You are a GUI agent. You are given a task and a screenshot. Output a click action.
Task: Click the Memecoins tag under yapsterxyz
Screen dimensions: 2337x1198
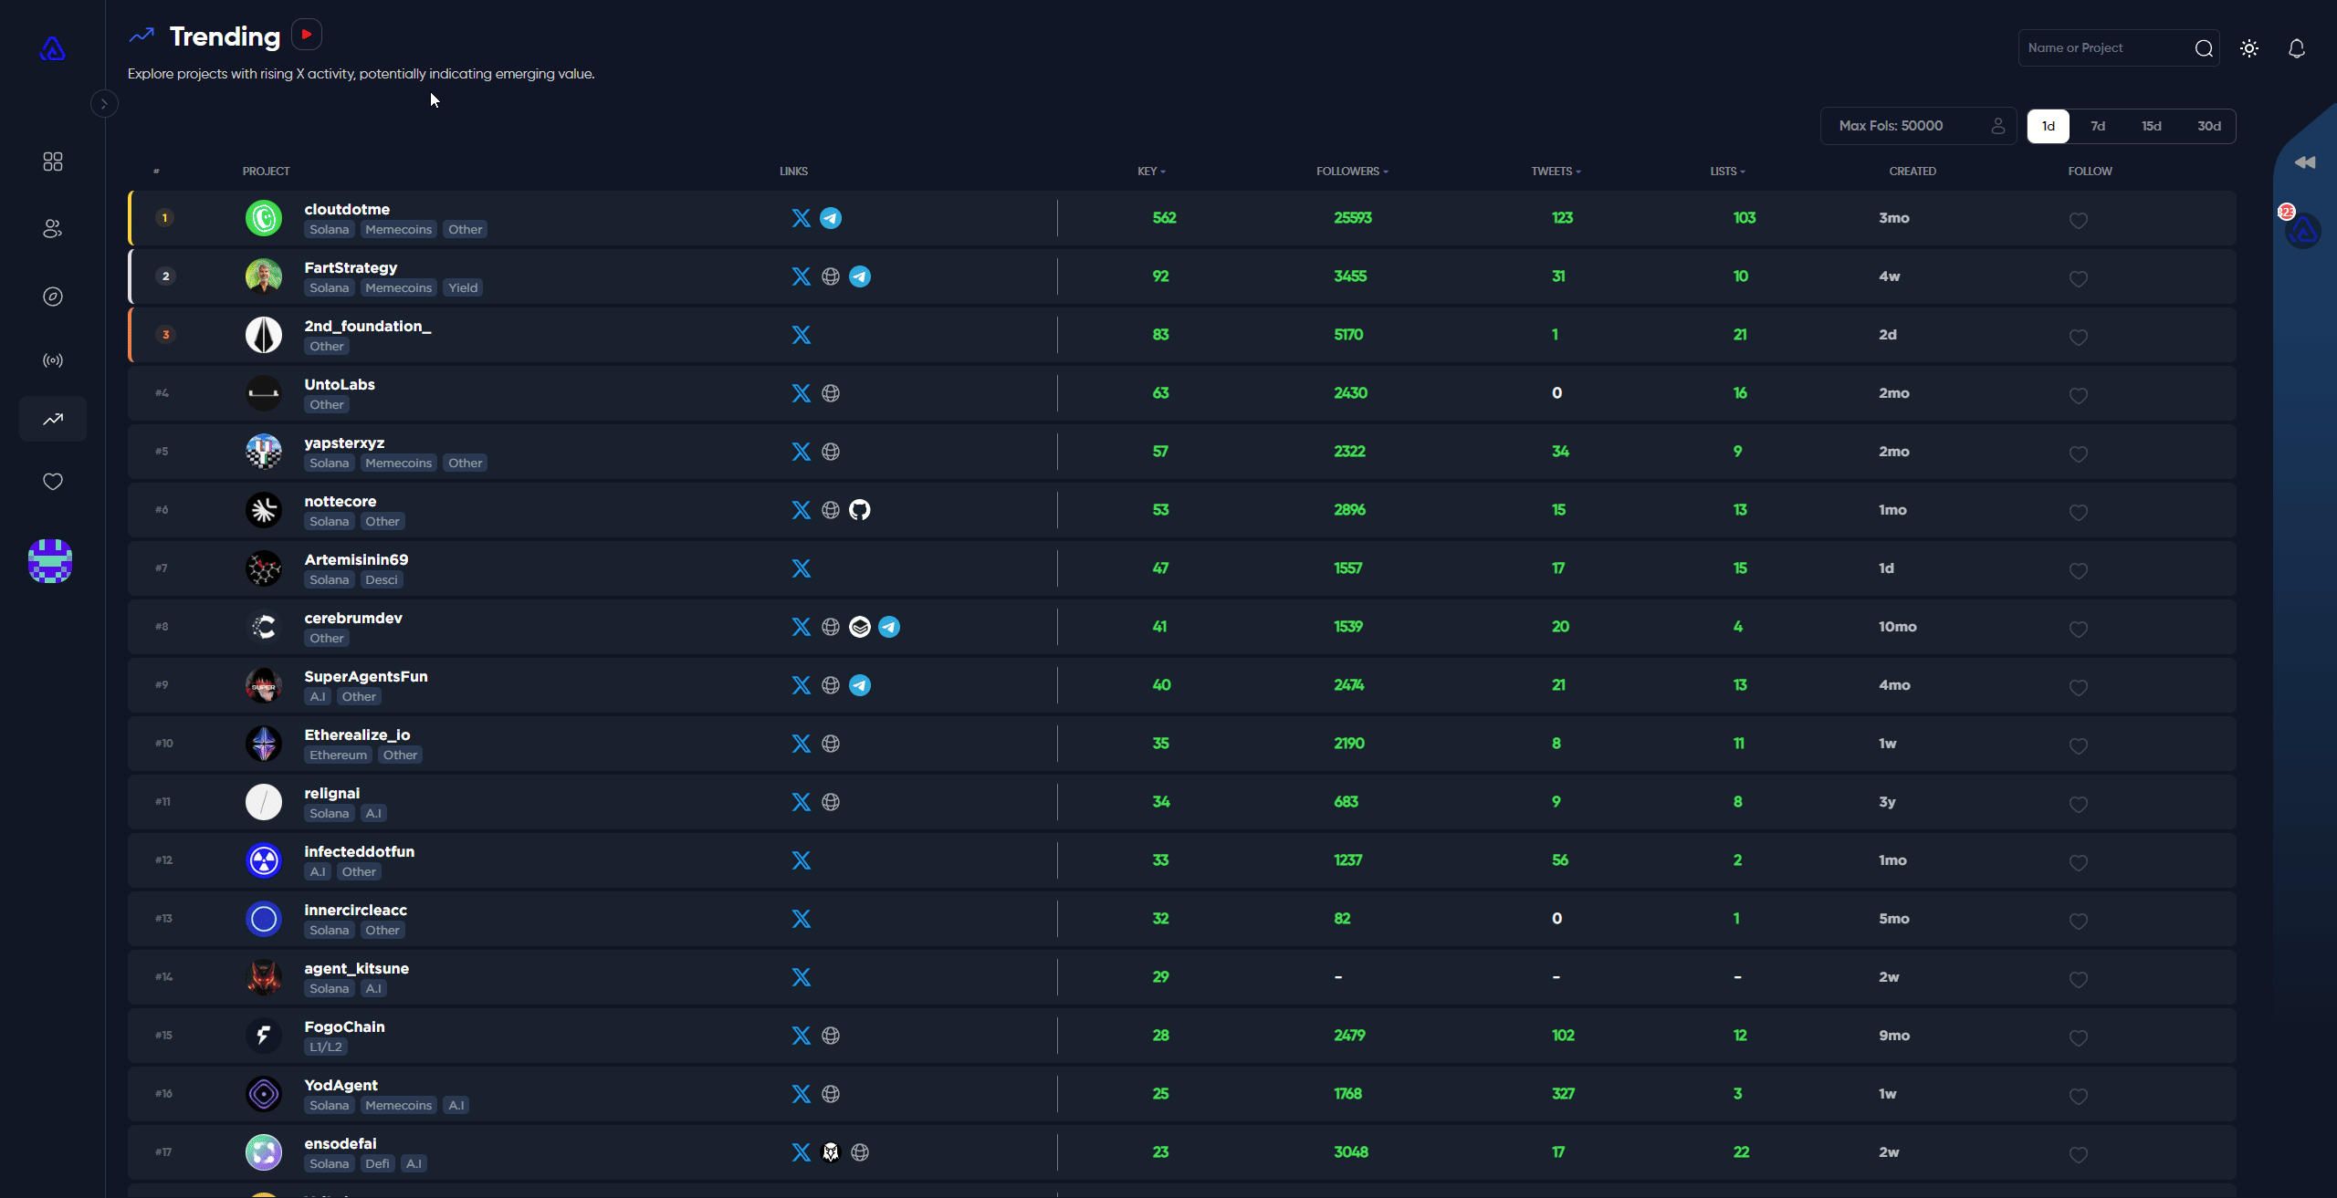398,464
